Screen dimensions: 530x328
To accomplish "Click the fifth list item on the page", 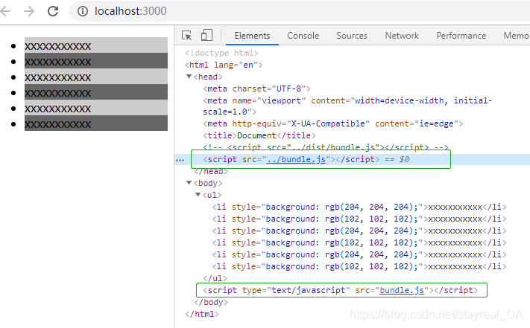I will pos(96,108).
